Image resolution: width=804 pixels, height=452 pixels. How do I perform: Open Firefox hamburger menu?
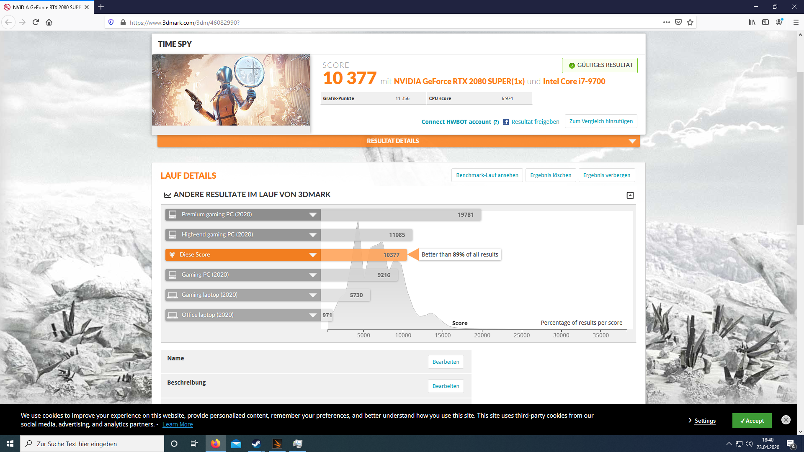796,22
